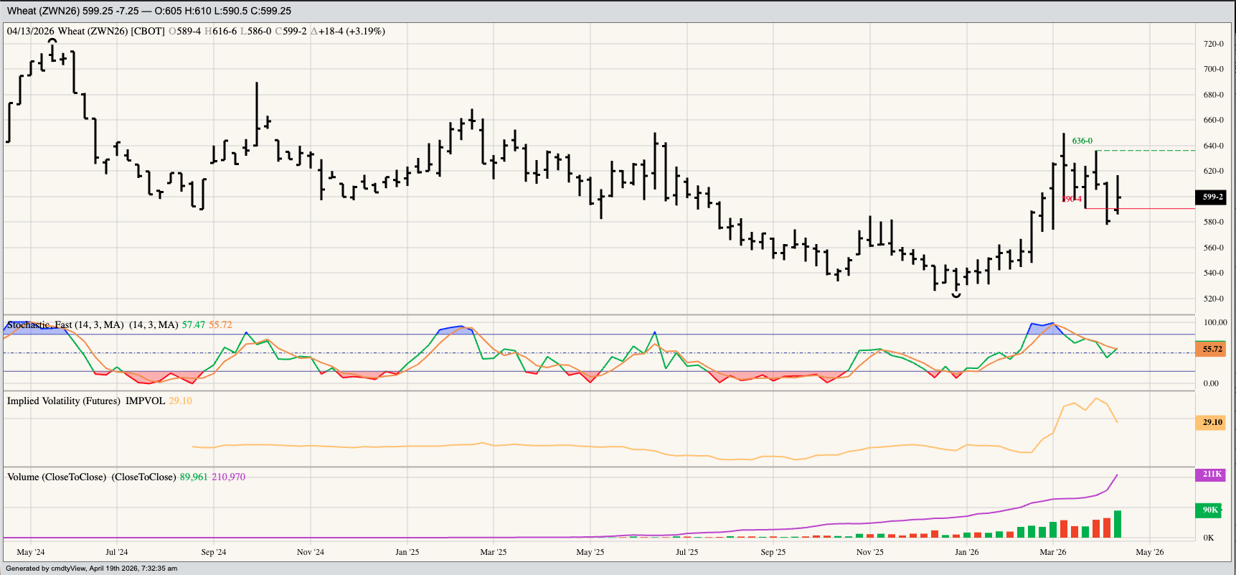
Task: Click the Jan '25 date axis label
Action: coord(407,552)
